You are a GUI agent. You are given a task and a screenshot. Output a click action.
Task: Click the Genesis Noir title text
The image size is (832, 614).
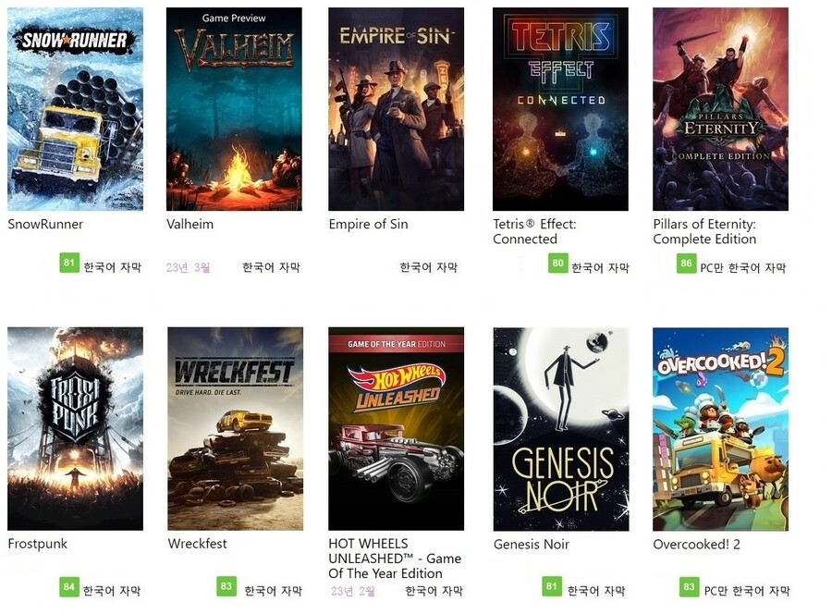[532, 544]
